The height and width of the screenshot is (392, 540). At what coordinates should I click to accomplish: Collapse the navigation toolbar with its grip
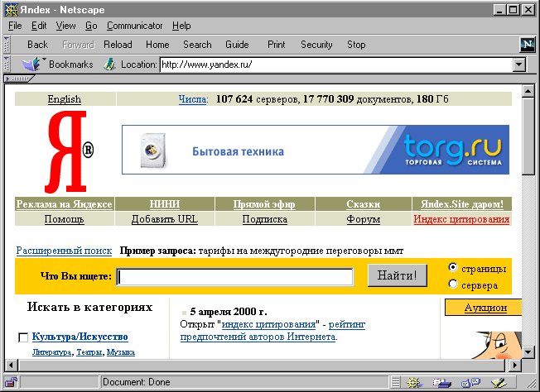(x=7, y=45)
